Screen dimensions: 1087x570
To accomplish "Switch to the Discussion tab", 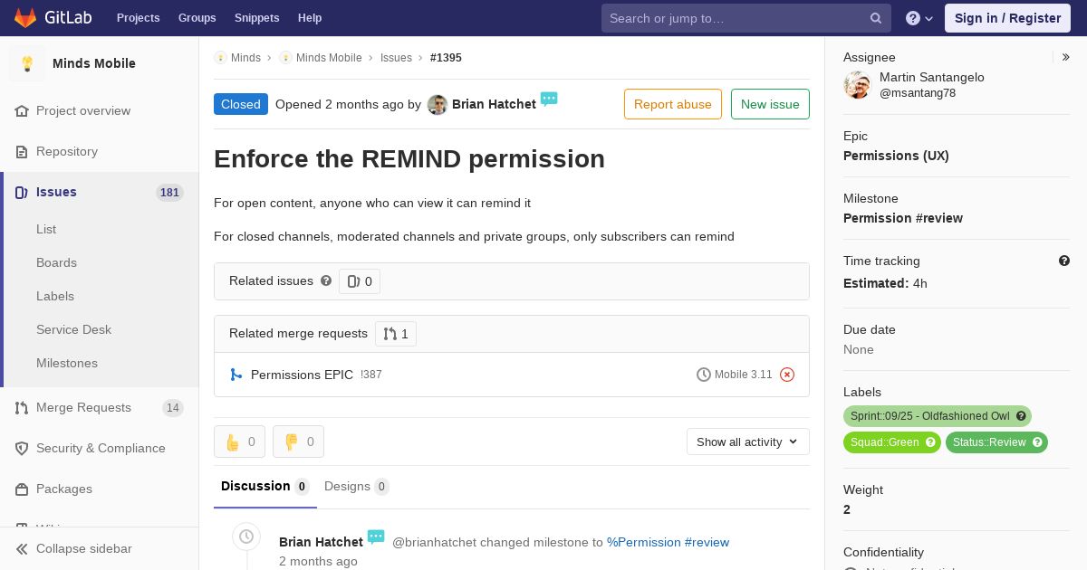I will 265,487.
